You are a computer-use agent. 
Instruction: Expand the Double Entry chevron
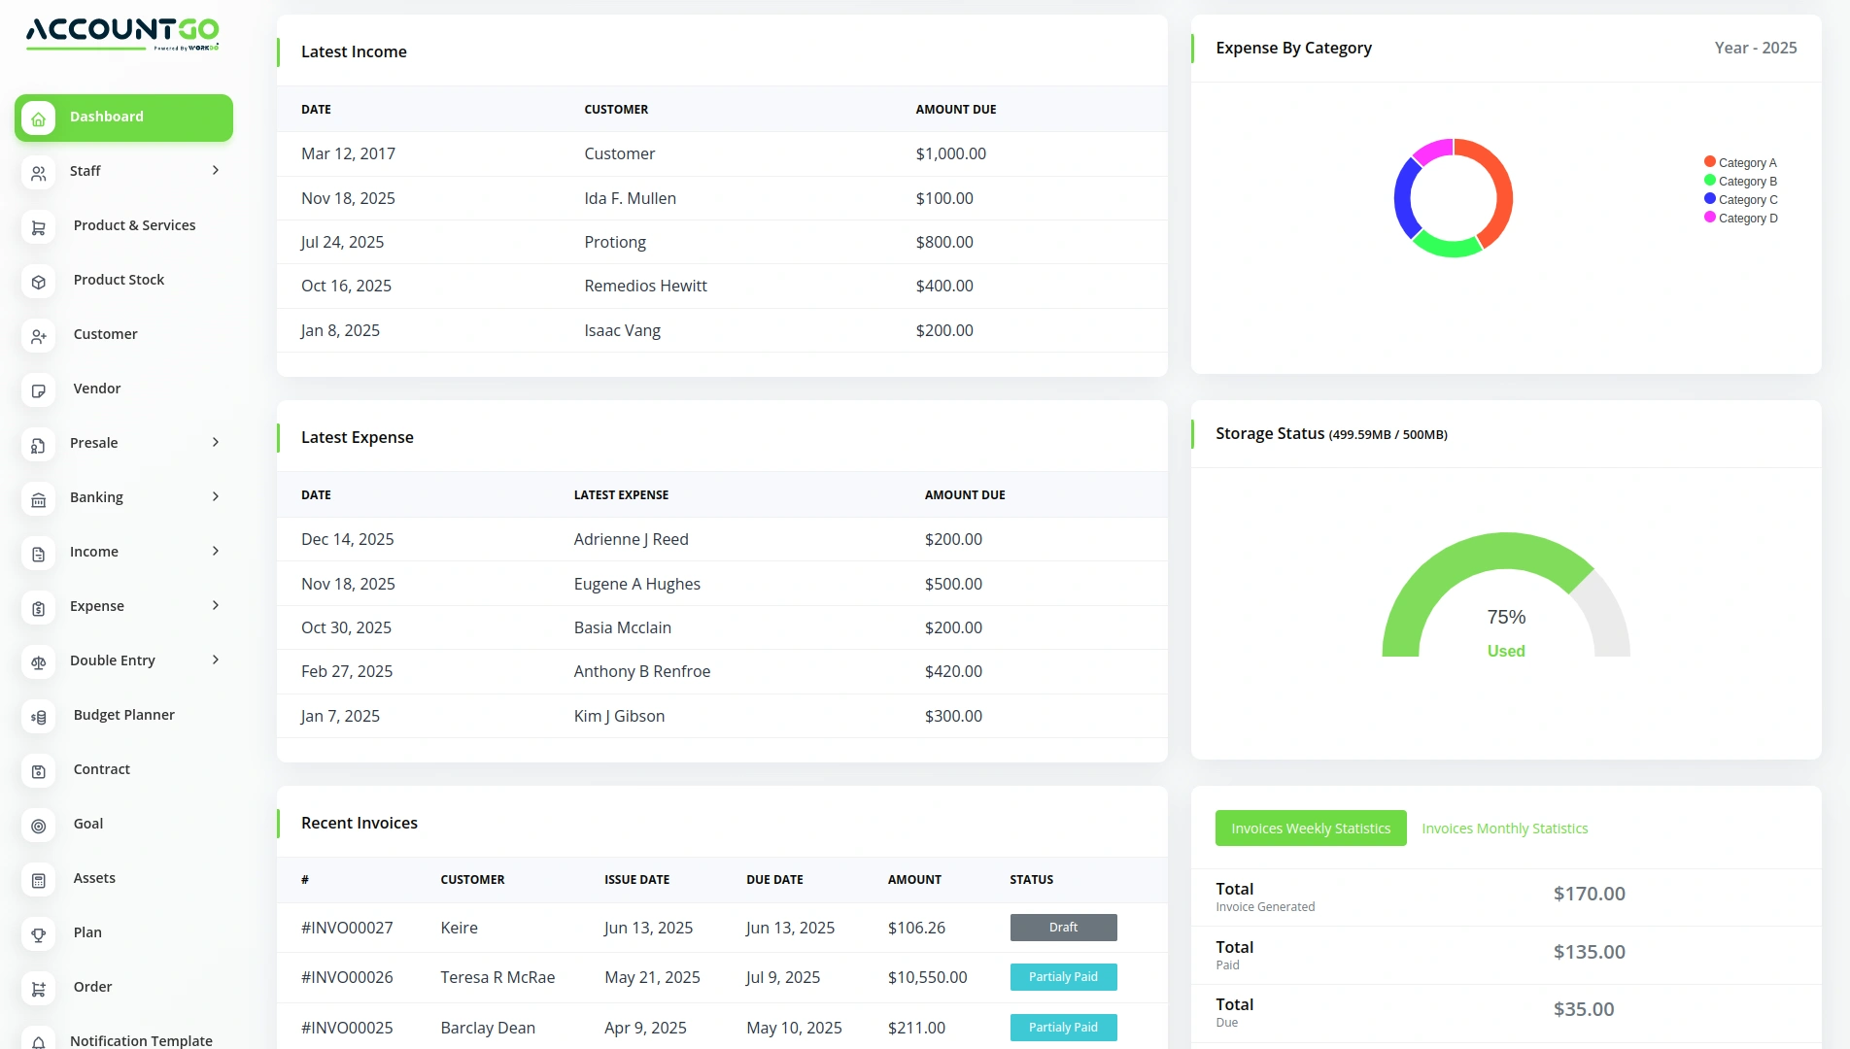click(x=216, y=660)
